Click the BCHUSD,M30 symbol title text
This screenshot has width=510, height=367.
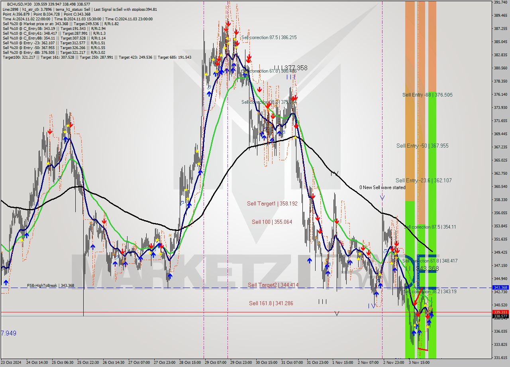point(19,4)
